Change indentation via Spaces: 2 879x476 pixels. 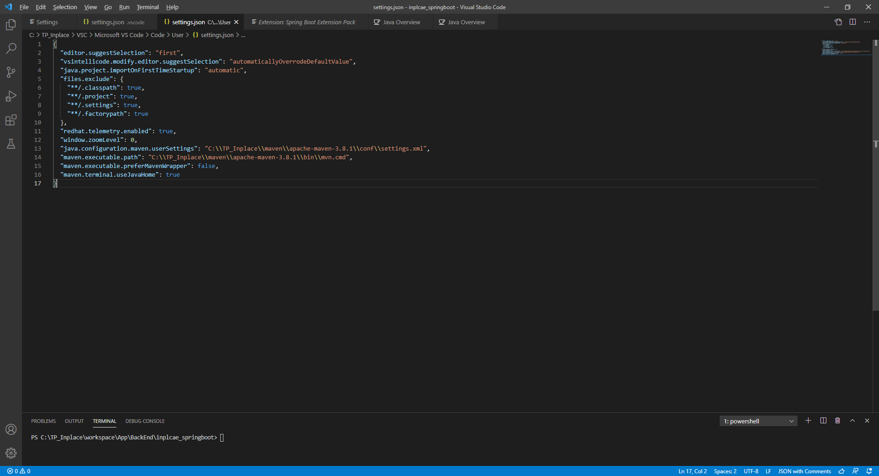725,471
